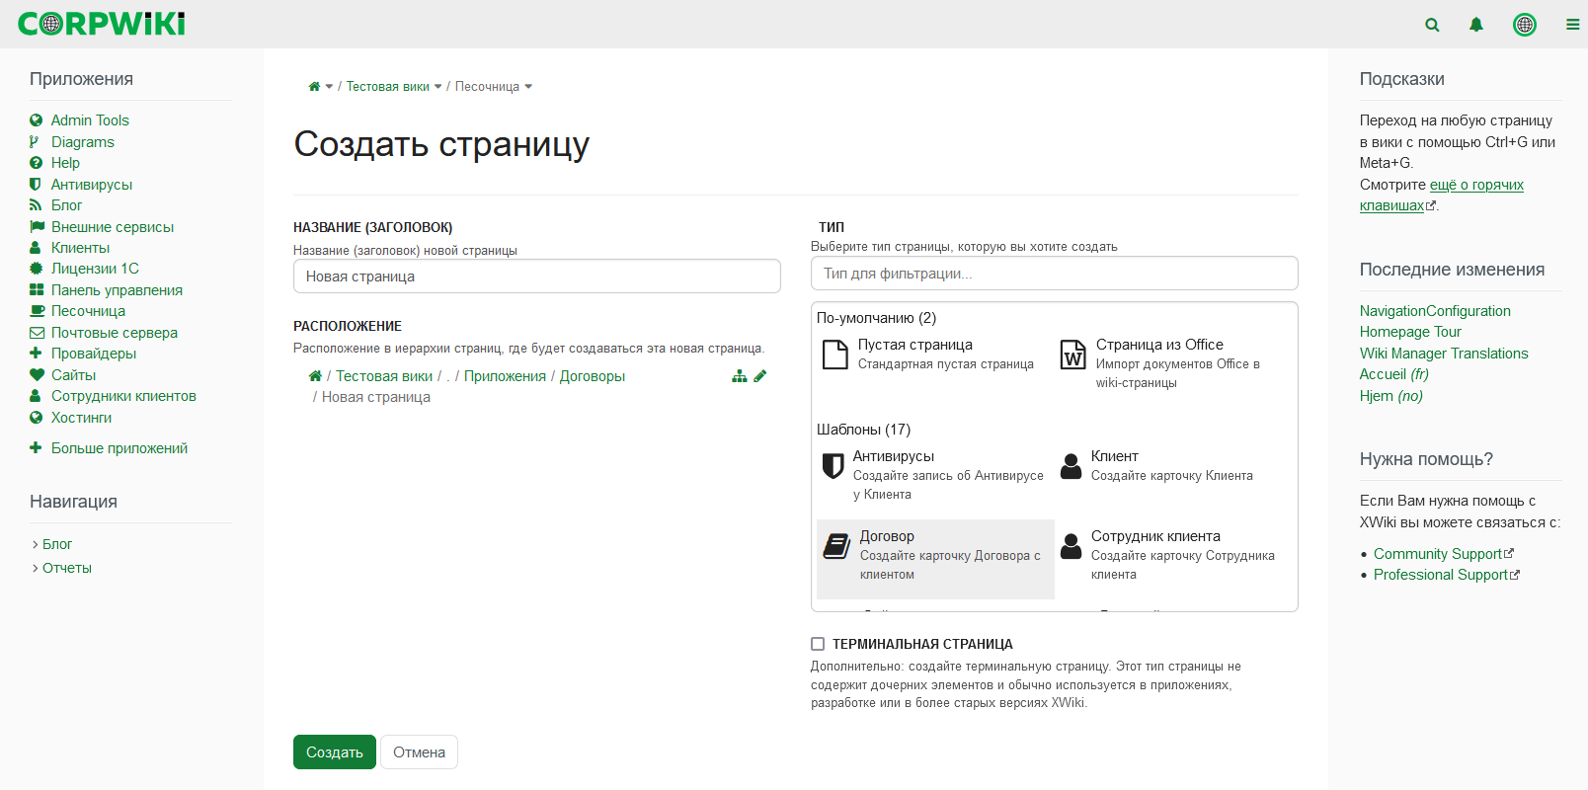Expand the Блог navigation tree item
This screenshot has width=1588, height=790.
tap(36, 544)
